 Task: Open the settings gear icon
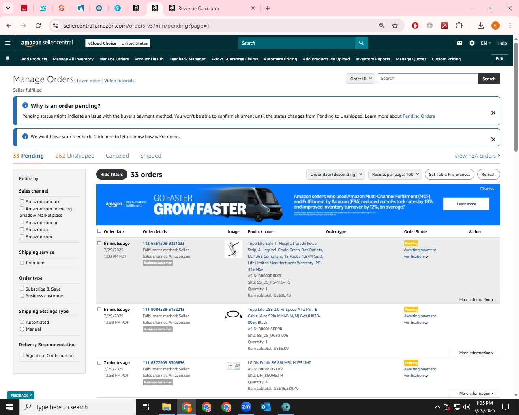click(x=472, y=43)
